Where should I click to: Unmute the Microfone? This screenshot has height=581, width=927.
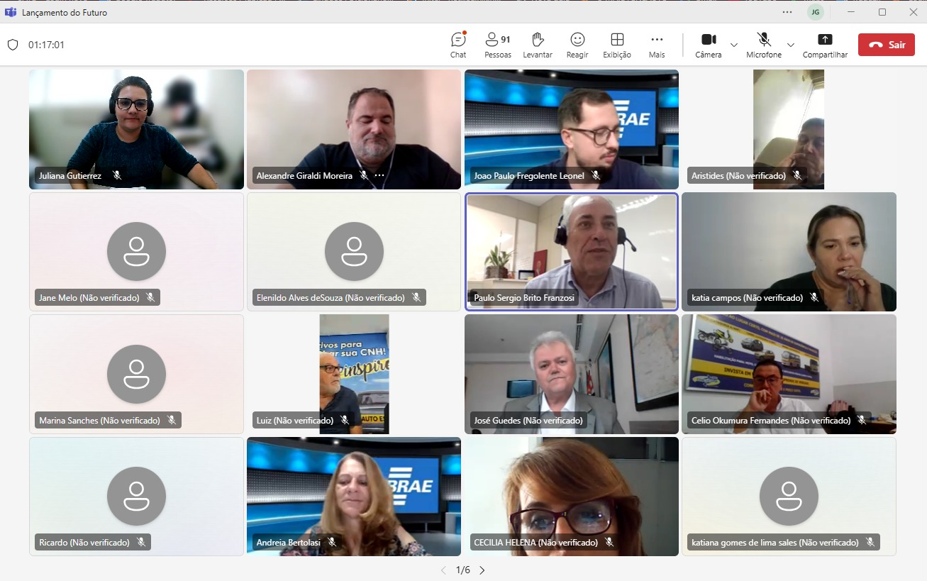click(x=764, y=45)
